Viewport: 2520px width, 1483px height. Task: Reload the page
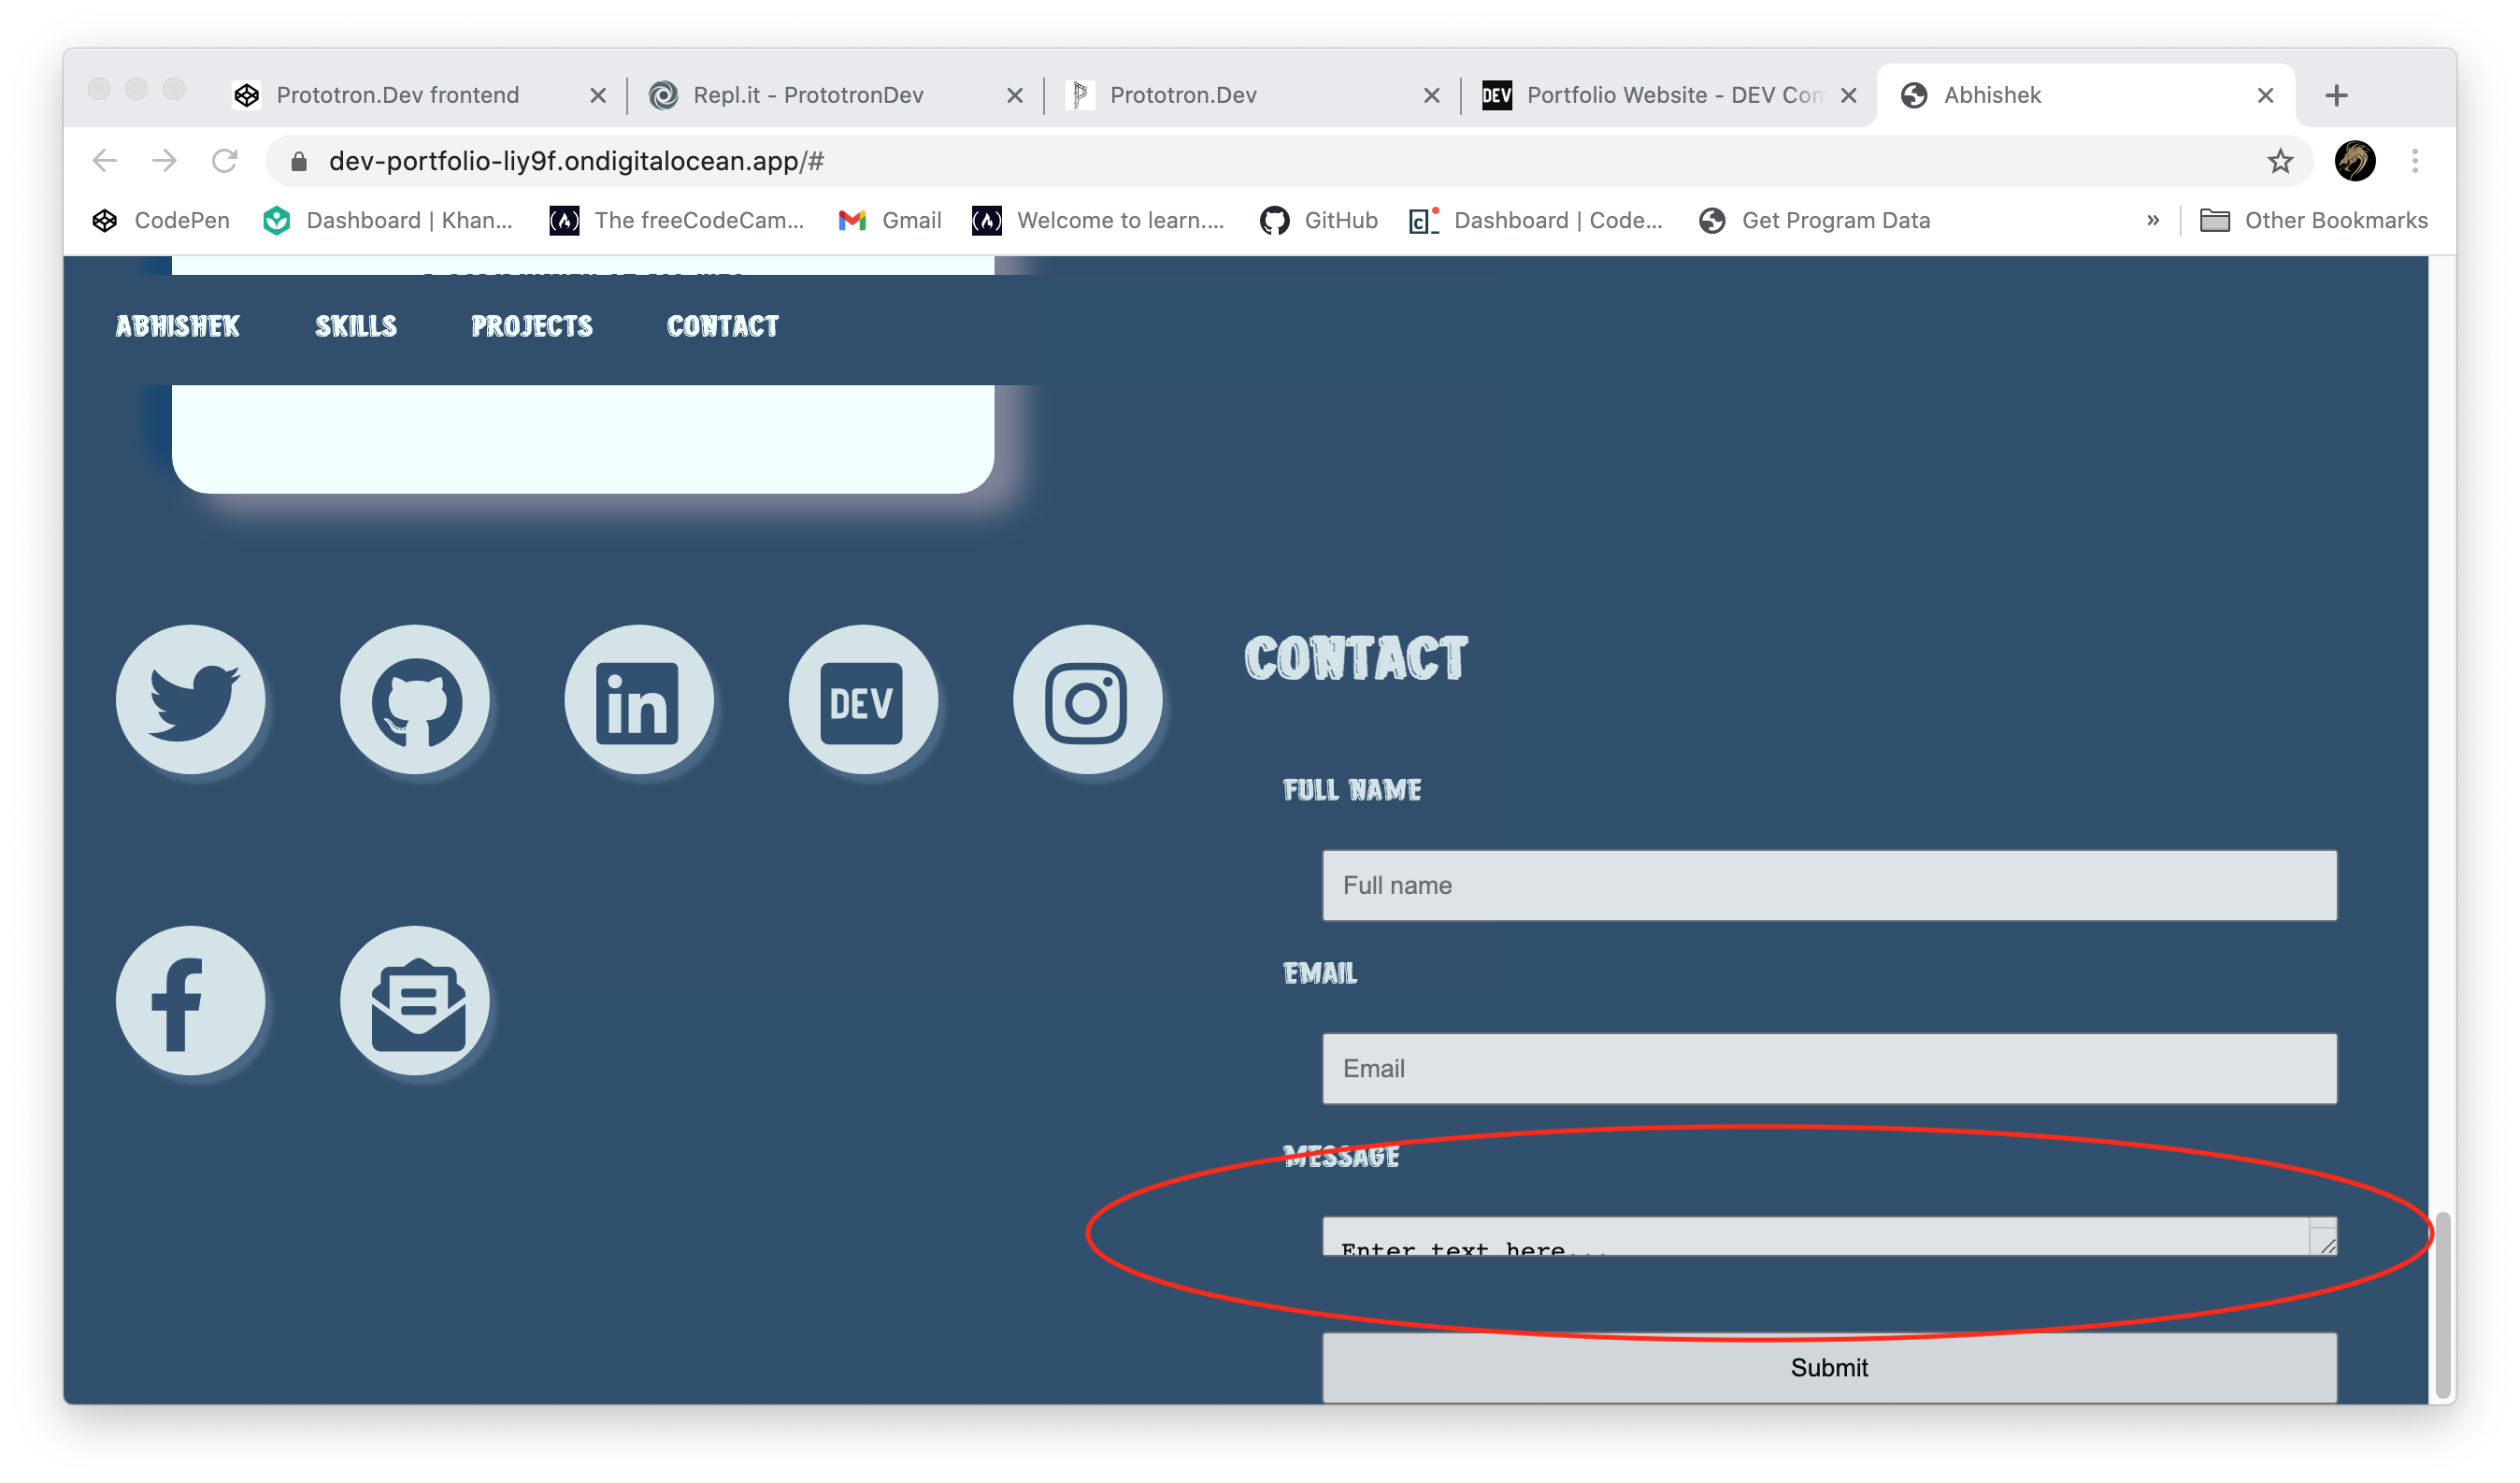pos(225,161)
